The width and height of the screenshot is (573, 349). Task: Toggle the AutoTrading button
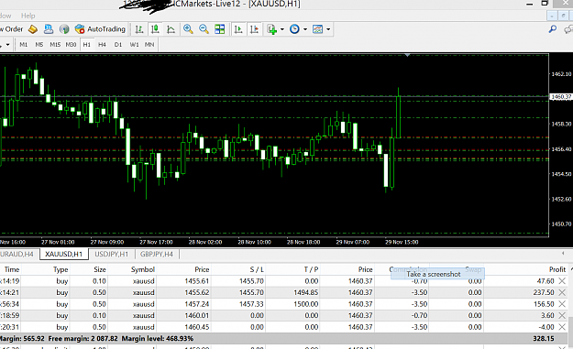(x=100, y=29)
